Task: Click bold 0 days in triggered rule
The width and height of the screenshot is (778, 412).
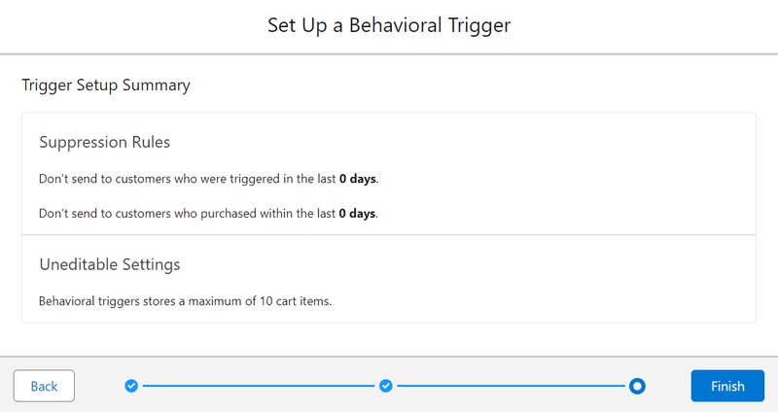Action: (x=358, y=179)
